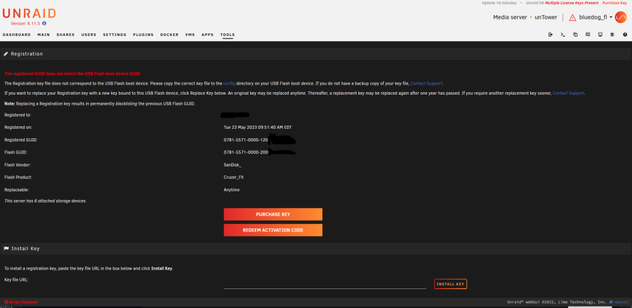The image size is (632, 308).
Task: Open the VMs page
Action: [190, 35]
